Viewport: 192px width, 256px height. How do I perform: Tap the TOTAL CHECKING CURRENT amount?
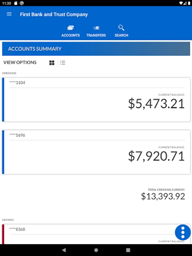tap(163, 196)
